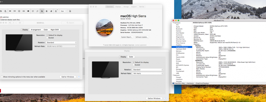Image resolution: width=266 pixels, height=102 pixels.
Task: Insert code with the angle brackets icon
Action: tap(24, 11)
